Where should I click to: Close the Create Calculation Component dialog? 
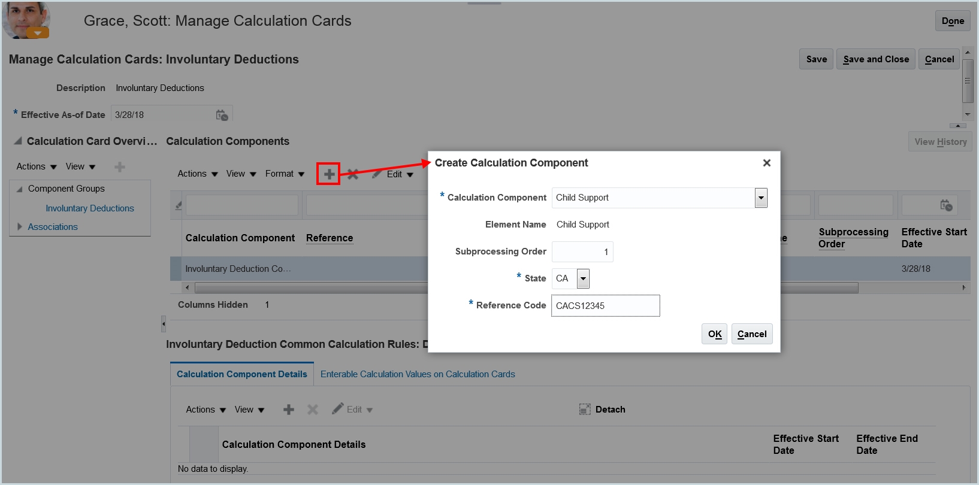pos(766,163)
